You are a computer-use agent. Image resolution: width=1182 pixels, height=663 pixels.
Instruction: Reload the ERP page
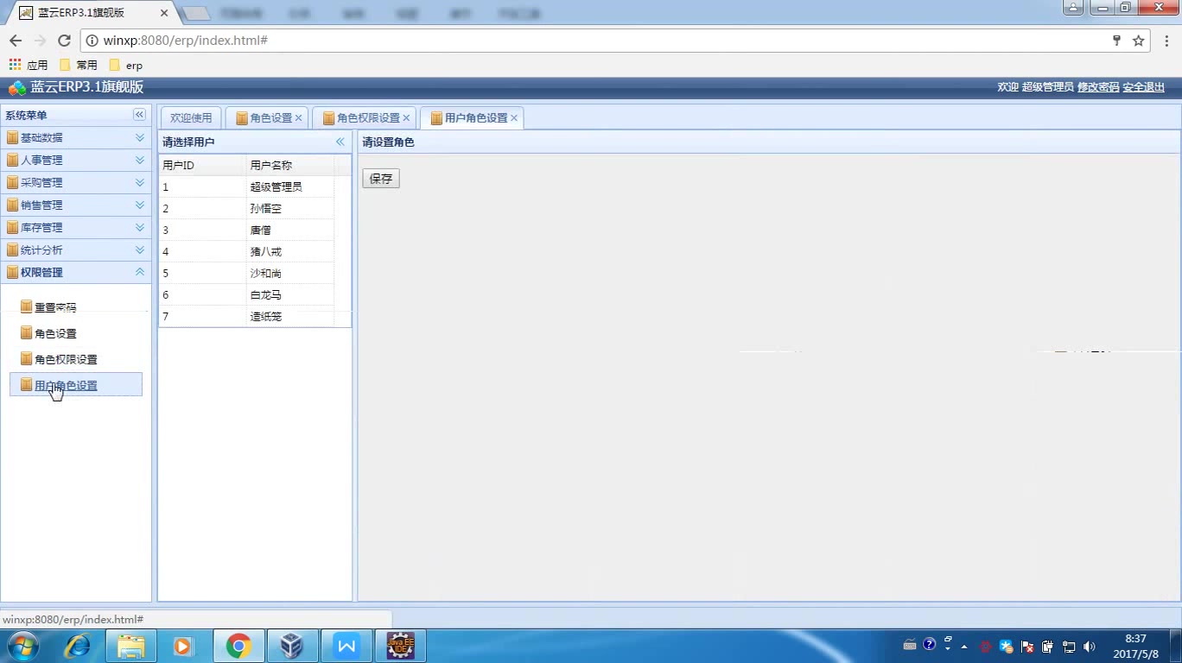64,41
